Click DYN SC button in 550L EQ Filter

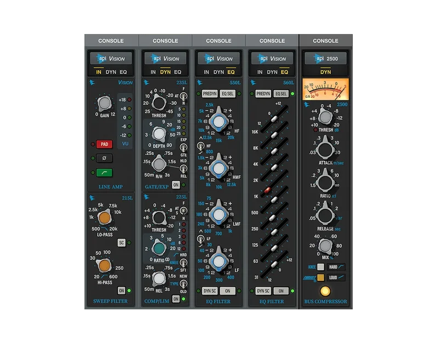(x=210, y=291)
